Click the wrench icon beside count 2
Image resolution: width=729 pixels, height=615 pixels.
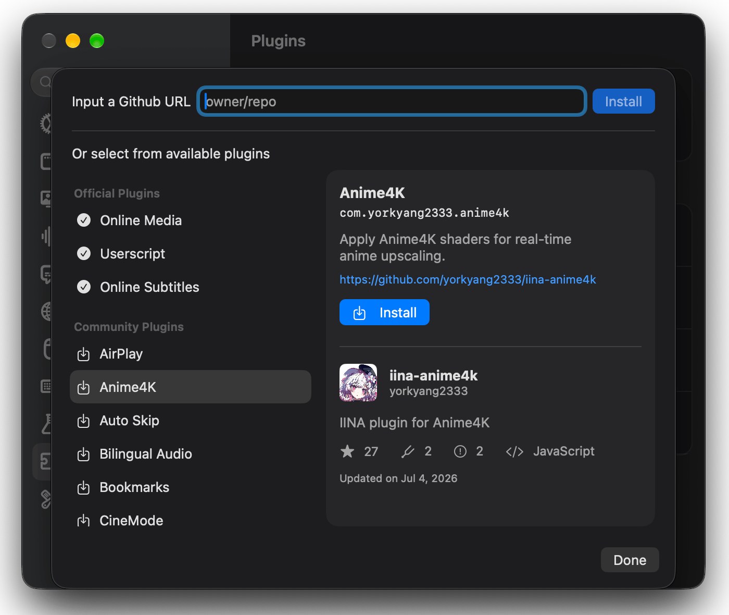point(408,451)
